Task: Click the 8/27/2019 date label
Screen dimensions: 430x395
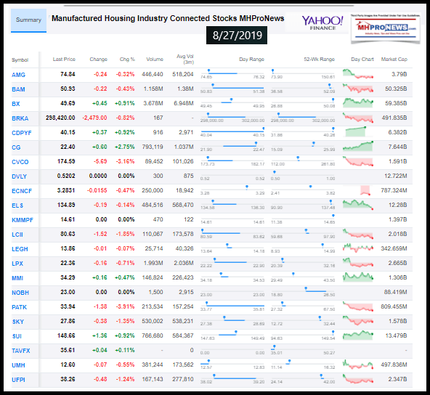Action: click(237, 36)
